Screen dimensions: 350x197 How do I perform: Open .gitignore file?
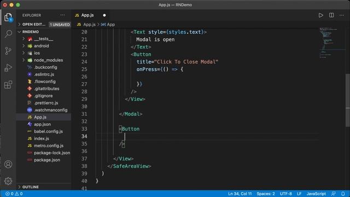click(x=44, y=96)
